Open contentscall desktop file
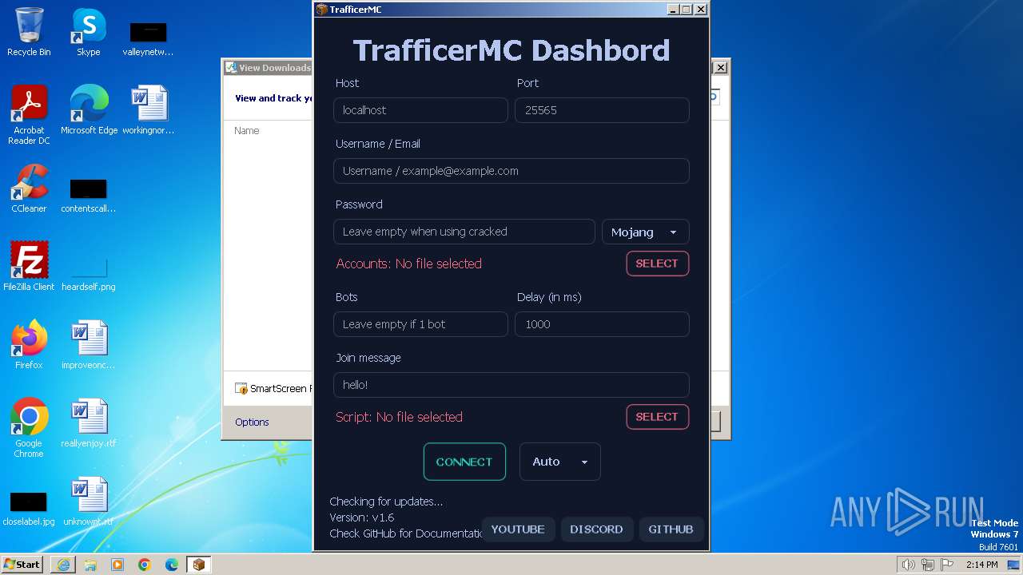This screenshot has width=1023, height=575. (88, 195)
